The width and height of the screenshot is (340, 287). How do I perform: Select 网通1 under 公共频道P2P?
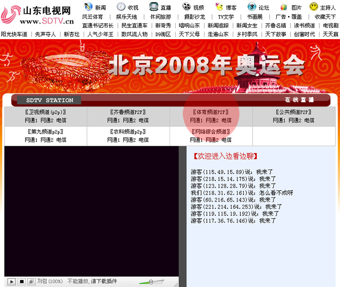click(x=279, y=120)
